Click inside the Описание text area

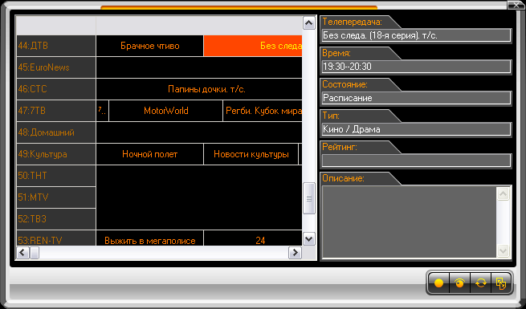point(410,222)
